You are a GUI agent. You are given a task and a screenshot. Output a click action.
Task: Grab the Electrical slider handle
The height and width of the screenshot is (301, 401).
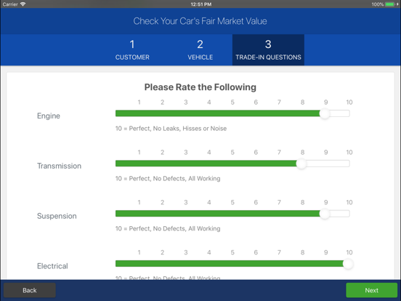[x=348, y=264]
